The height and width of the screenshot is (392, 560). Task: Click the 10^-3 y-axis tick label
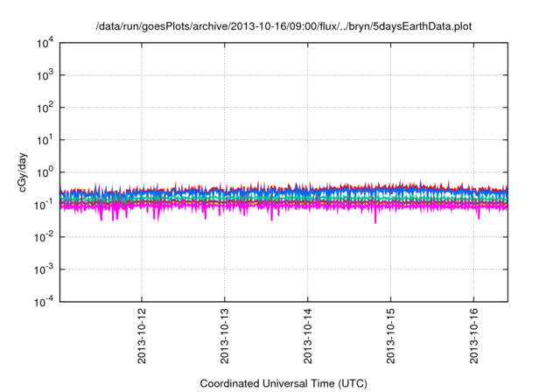pos(44,269)
